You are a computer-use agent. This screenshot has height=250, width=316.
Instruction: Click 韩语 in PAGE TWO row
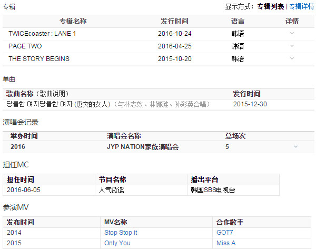click(238, 46)
